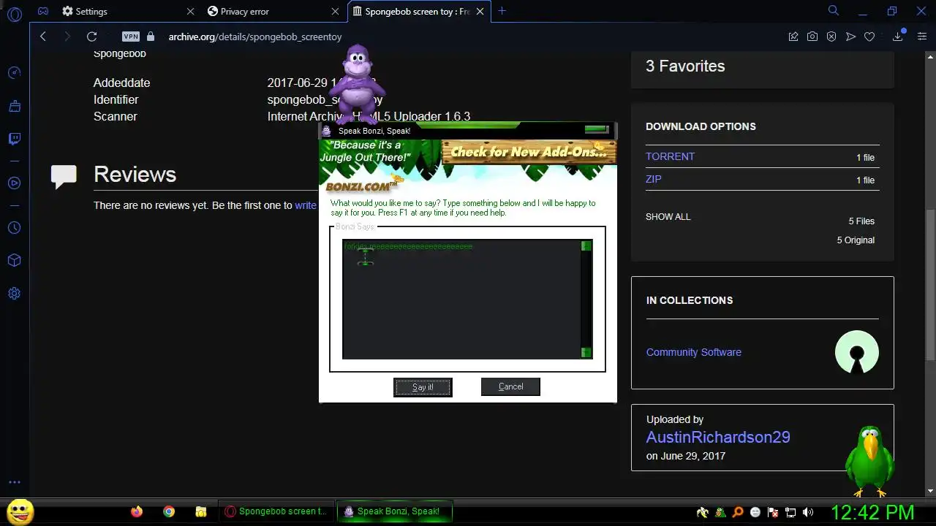The height and width of the screenshot is (526, 936).
Task: Open the pinboard icon in address bar
Action: click(x=793, y=37)
